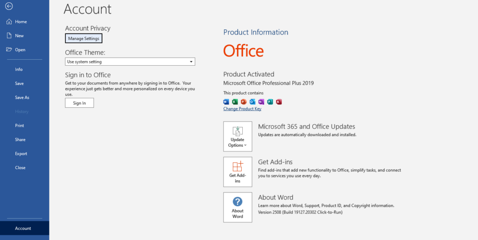Select Save in the sidebar
The width and height of the screenshot is (478, 240).
coord(24,83)
